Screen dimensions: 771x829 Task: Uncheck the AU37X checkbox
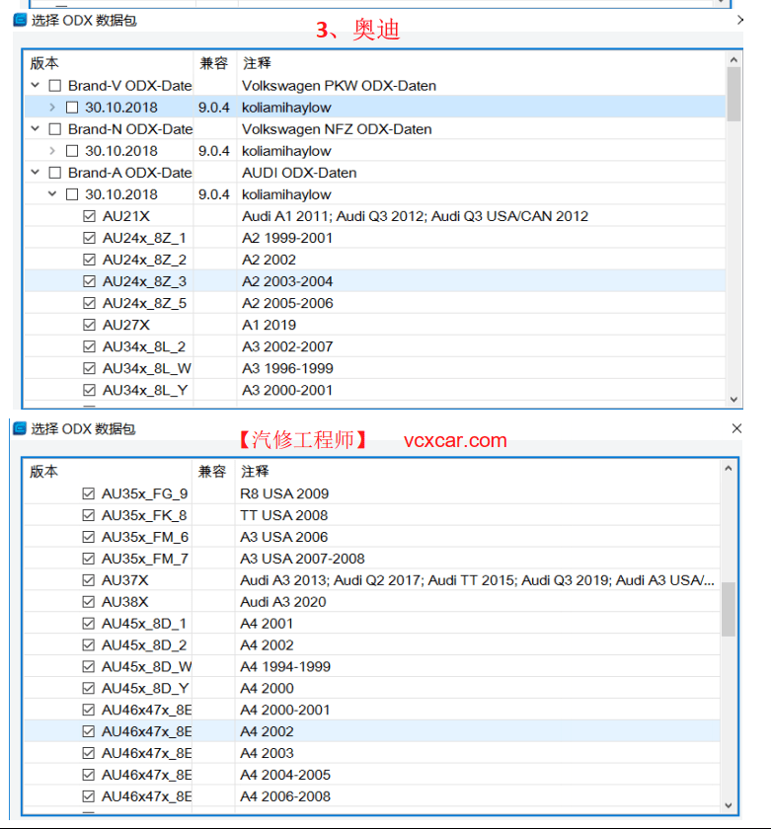coord(88,580)
